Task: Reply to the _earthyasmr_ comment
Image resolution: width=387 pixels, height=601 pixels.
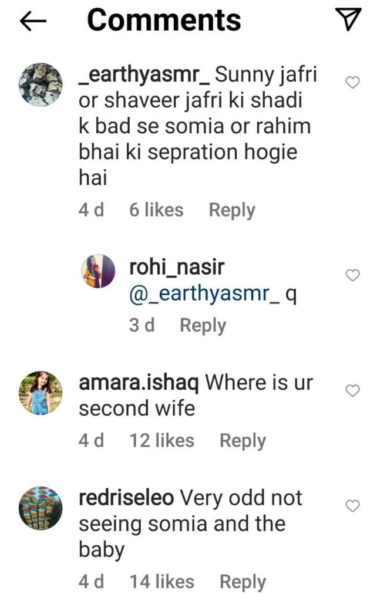Action: [x=232, y=210]
